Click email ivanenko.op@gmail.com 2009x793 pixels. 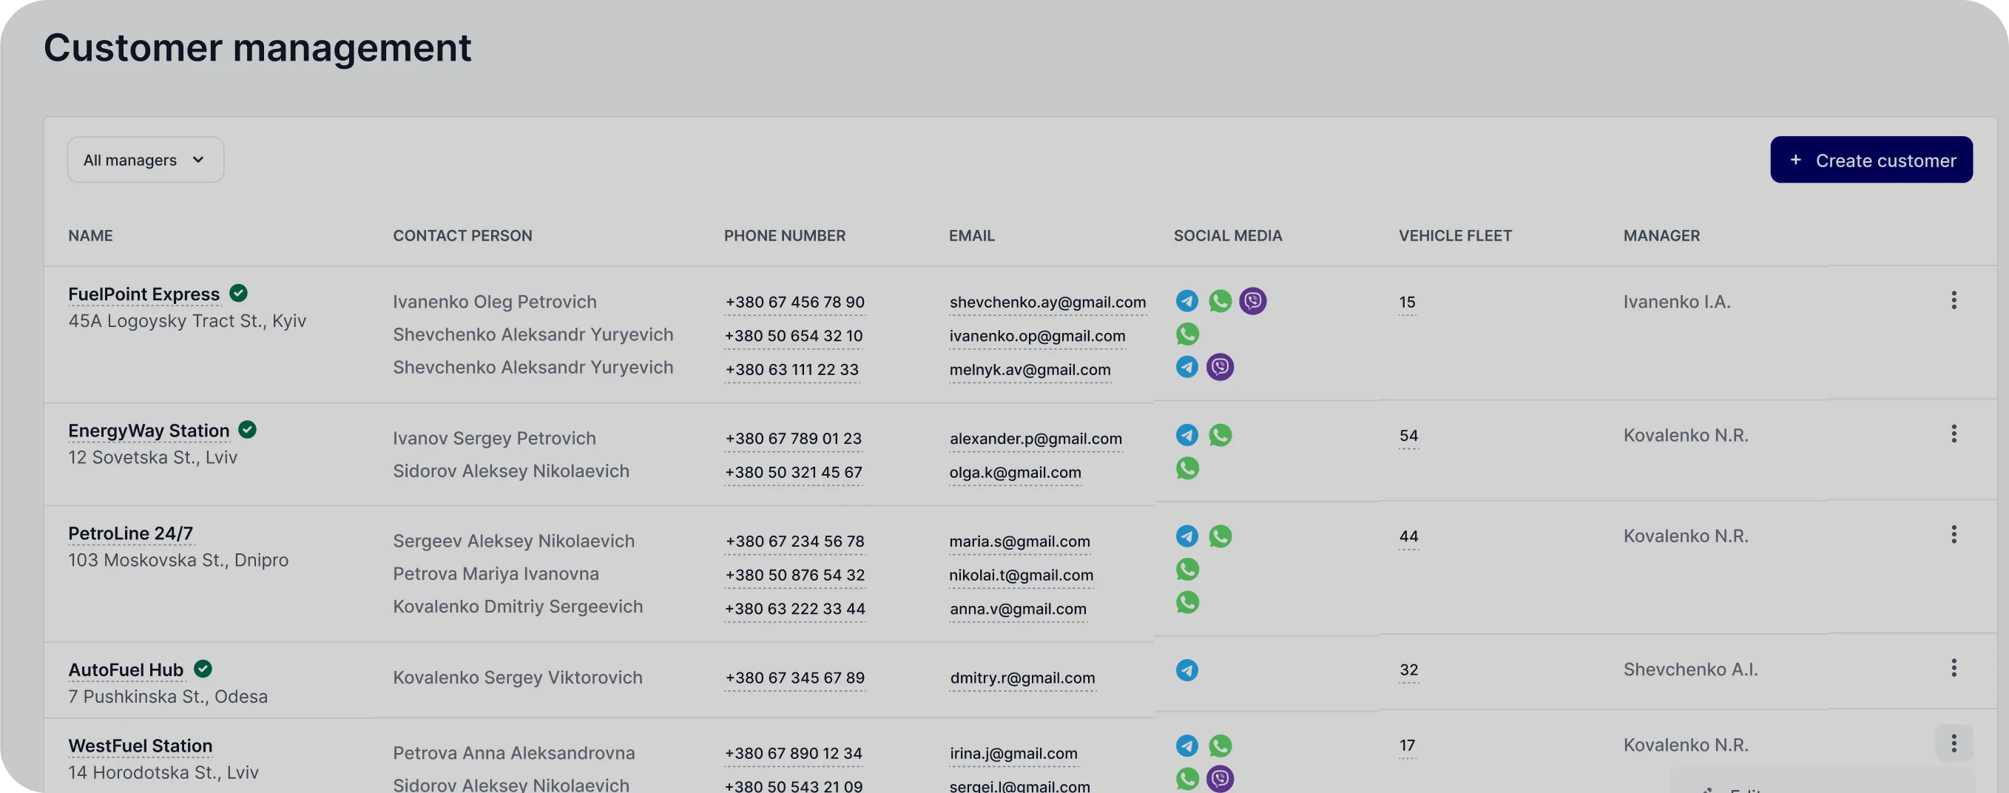[1037, 336]
